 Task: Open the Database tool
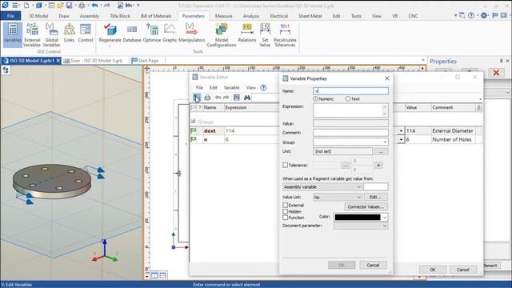pos(132,33)
